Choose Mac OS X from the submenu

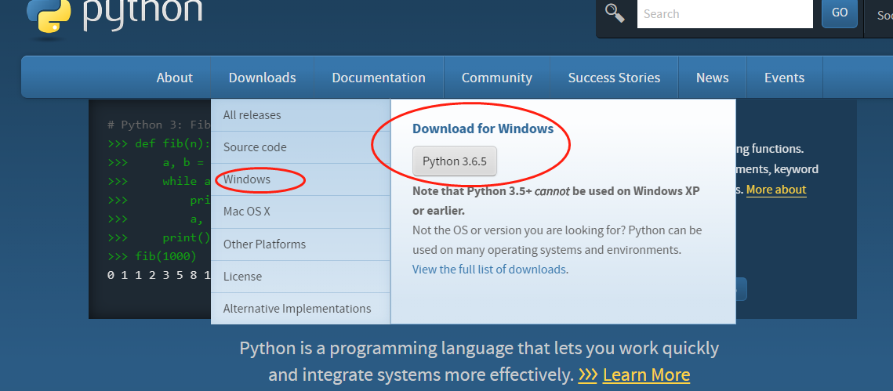click(247, 212)
